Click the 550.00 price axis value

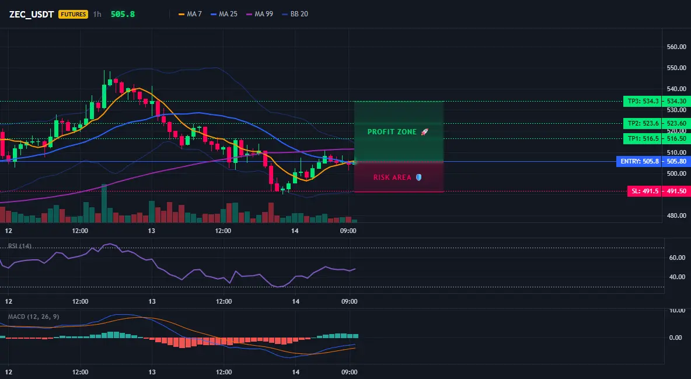click(676, 68)
